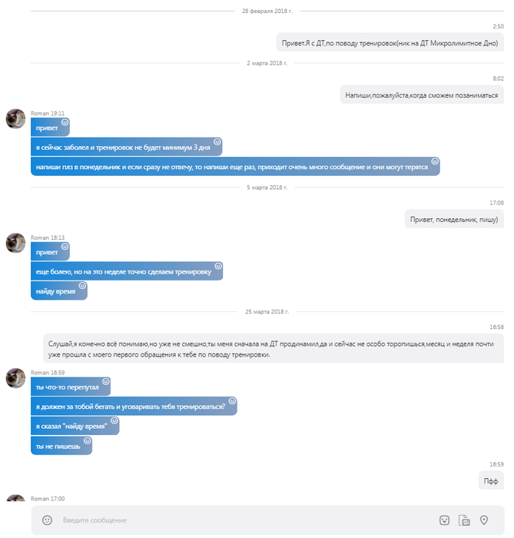Click the attach file or media icon
The image size is (514, 538).
[464, 520]
